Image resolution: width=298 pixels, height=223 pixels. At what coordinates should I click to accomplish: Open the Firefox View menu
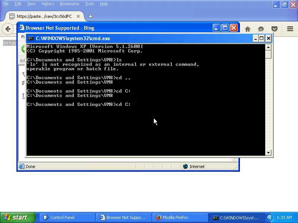click(31, 4)
